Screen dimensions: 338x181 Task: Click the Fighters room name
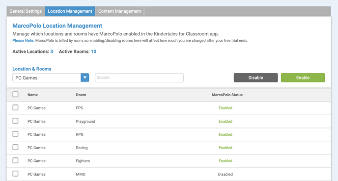click(x=83, y=161)
